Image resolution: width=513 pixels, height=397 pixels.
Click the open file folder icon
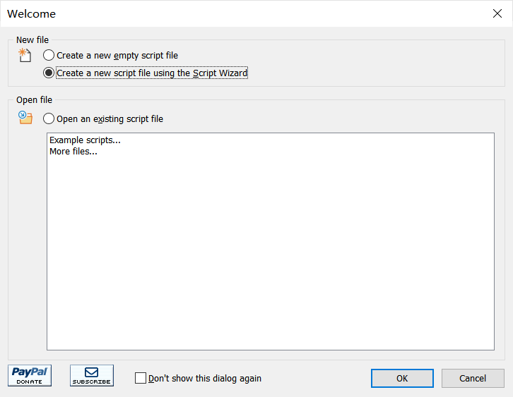[x=25, y=118]
